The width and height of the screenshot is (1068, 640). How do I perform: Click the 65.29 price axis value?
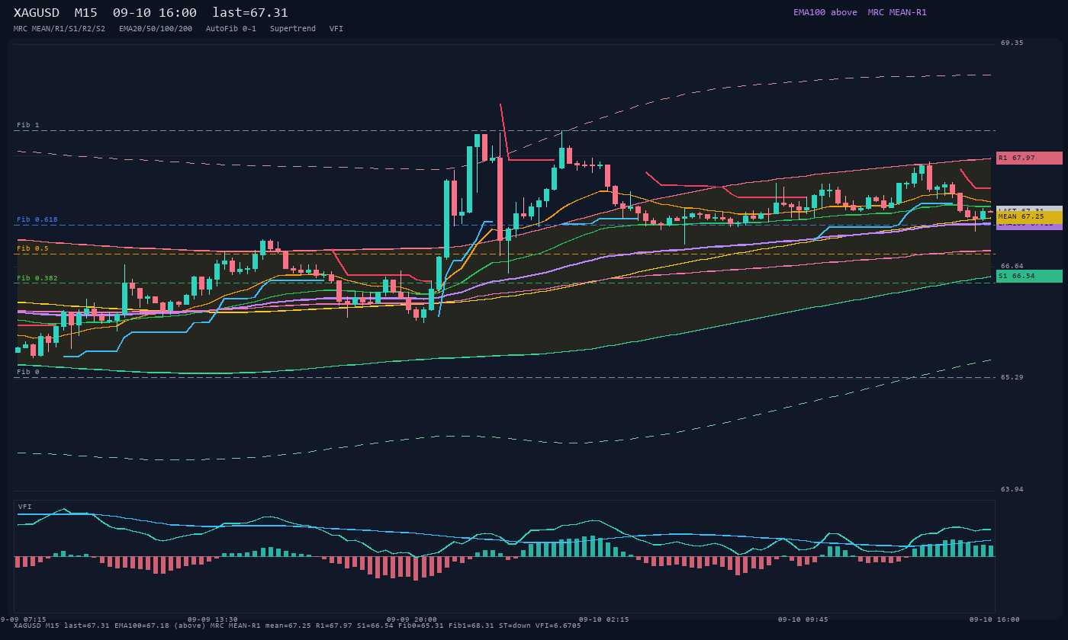(x=1012, y=377)
